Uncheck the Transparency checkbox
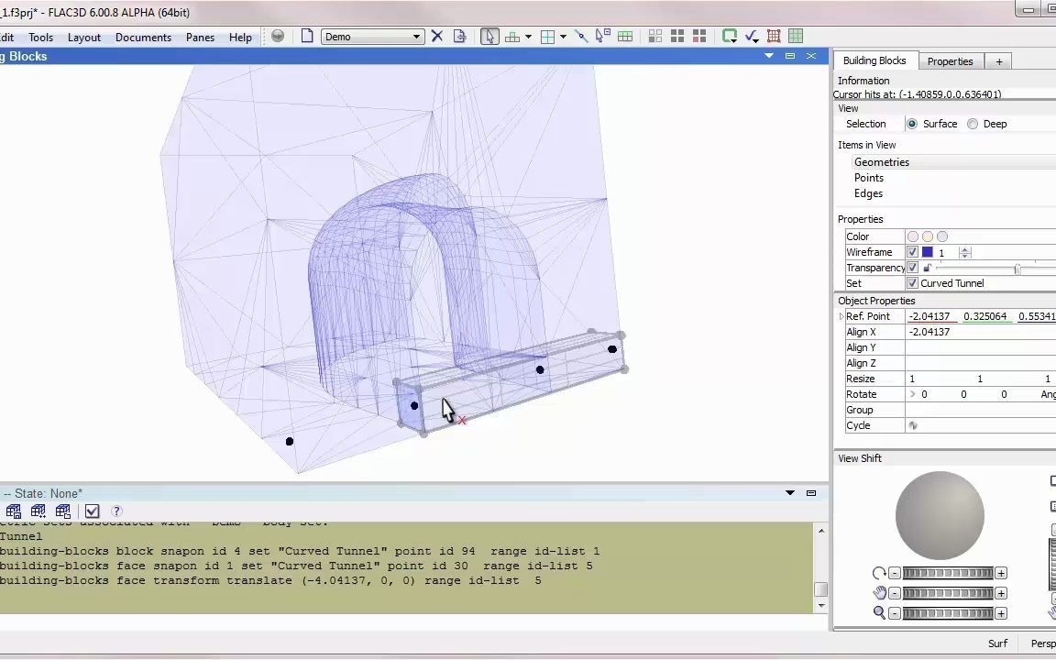 tap(912, 268)
